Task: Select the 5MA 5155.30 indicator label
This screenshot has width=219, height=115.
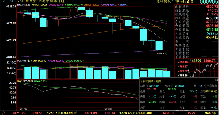Action: tap(24, 5)
